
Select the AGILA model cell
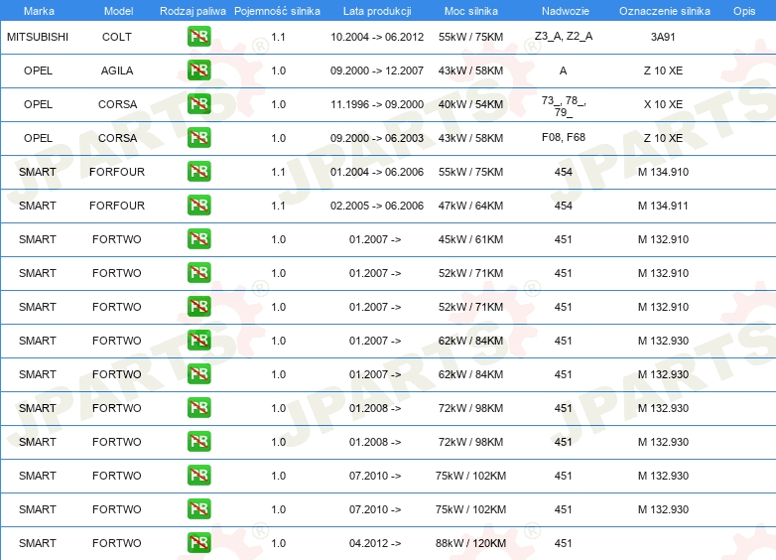(117, 70)
